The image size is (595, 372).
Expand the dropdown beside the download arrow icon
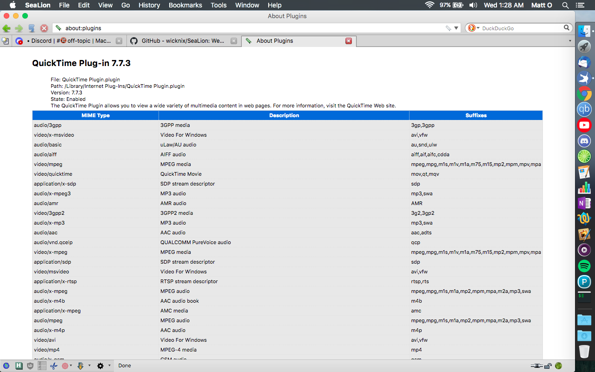(89, 366)
